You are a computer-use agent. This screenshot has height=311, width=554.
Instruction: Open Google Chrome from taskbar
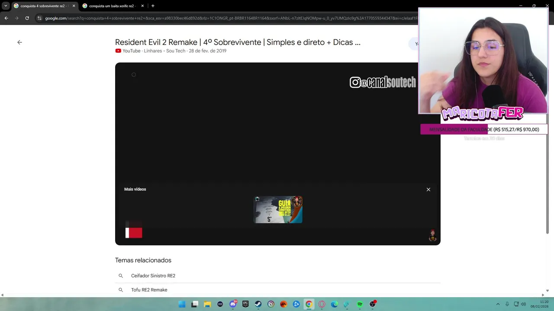coord(309,304)
